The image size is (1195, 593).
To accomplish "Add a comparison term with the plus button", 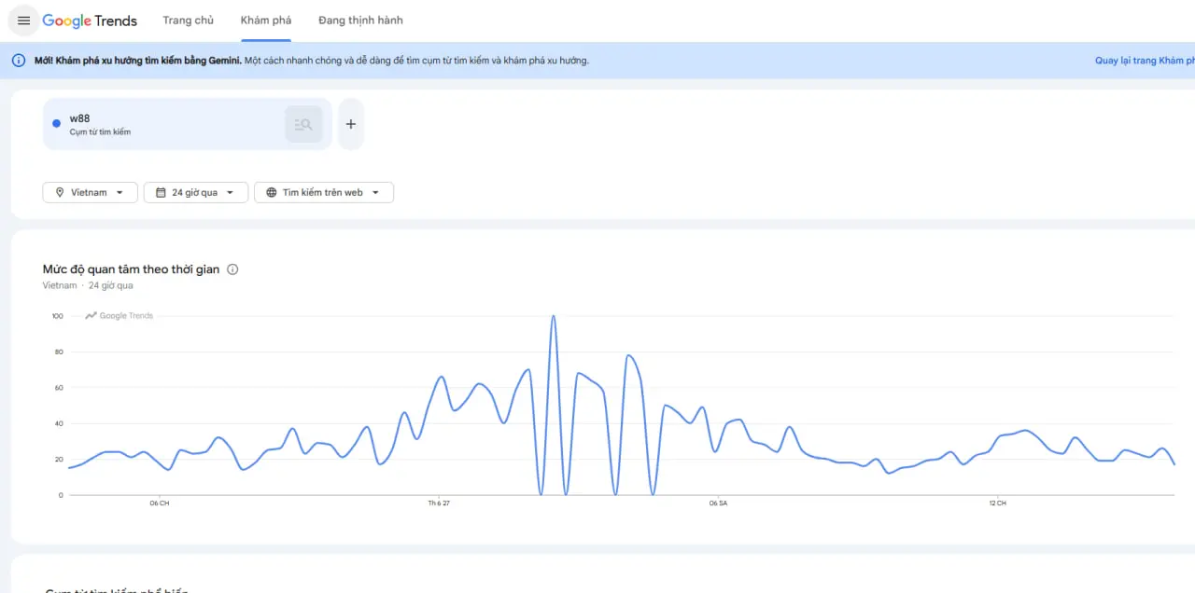I will [x=351, y=124].
